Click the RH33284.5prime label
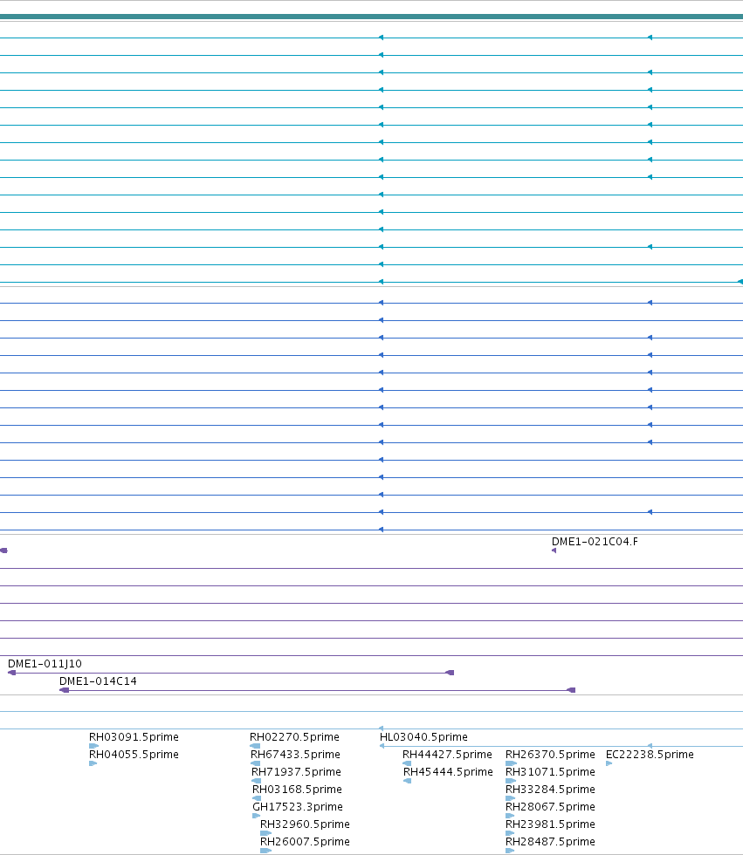The width and height of the screenshot is (743, 855). pyautogui.click(x=550, y=789)
